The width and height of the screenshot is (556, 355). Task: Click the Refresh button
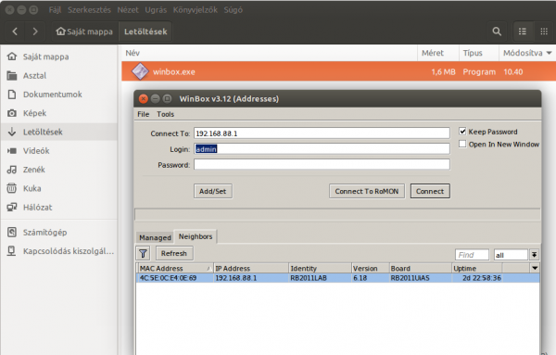click(x=174, y=253)
